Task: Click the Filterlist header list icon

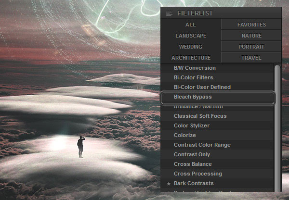Action: (169, 13)
